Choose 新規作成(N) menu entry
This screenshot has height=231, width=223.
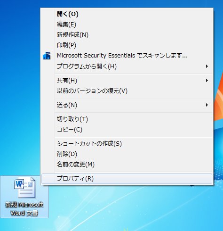pos(127,35)
